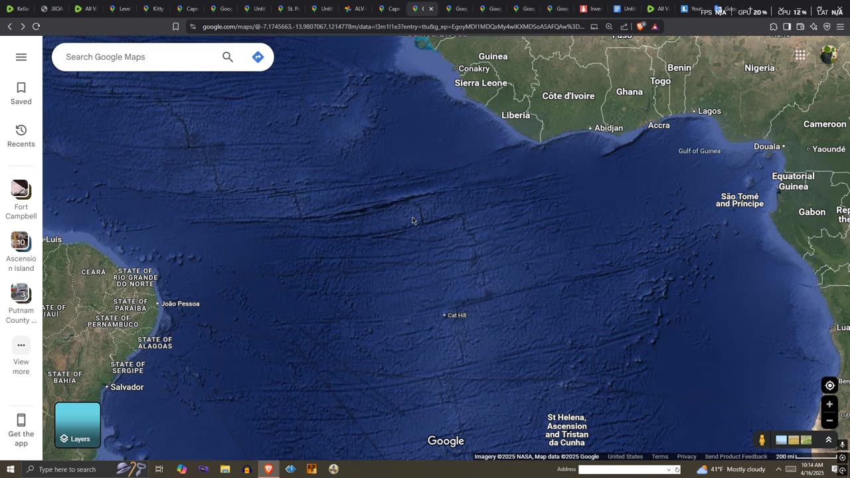Open File Explorer from the taskbar
The width and height of the screenshot is (850, 478).
click(x=225, y=469)
